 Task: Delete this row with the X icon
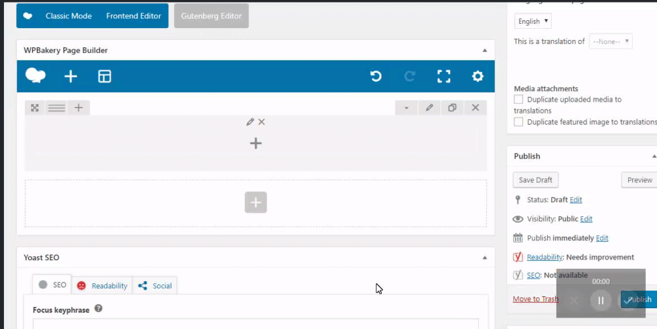click(475, 108)
